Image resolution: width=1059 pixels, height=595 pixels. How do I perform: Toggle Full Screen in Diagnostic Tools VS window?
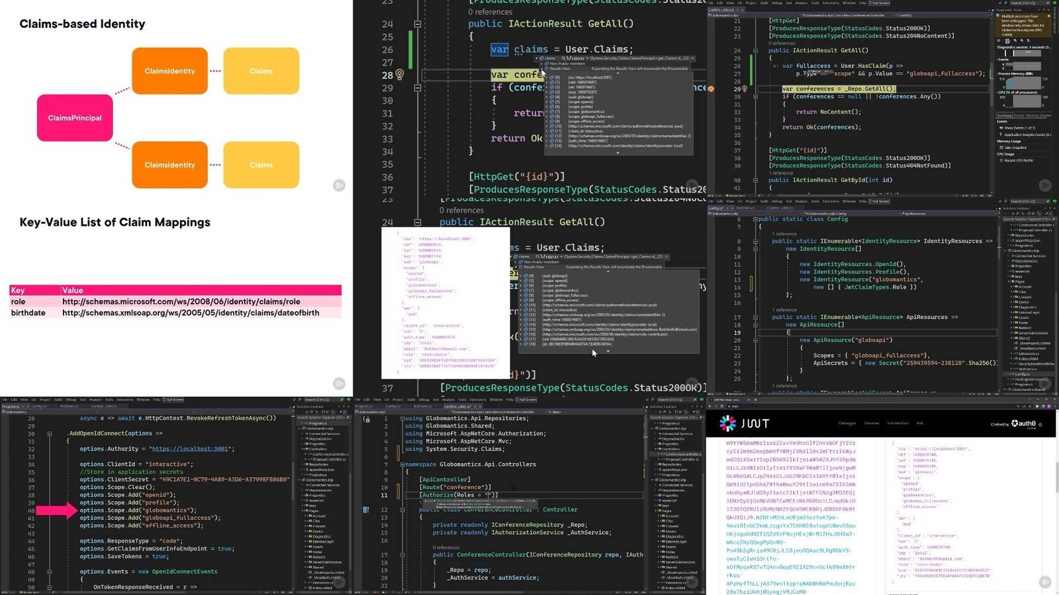tap(880, 3)
